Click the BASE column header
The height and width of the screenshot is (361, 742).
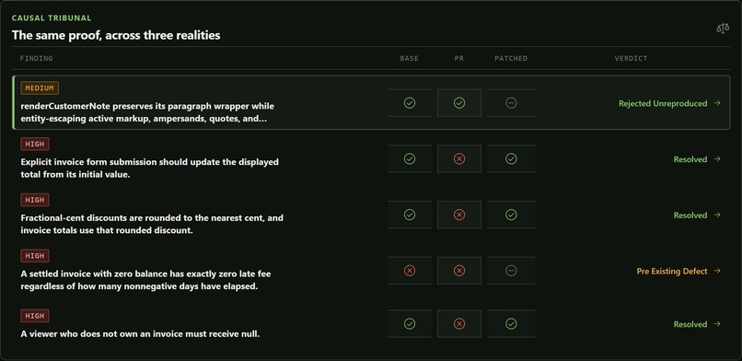(x=410, y=58)
